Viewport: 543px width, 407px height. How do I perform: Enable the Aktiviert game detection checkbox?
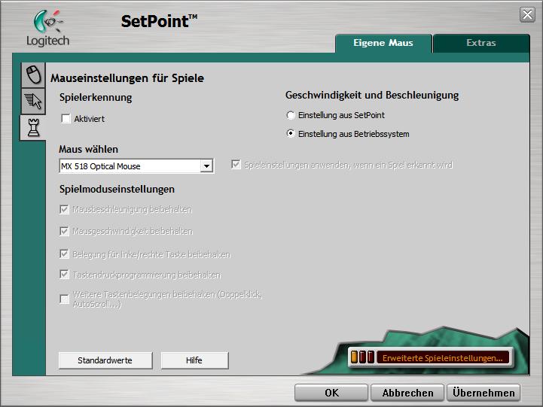tap(66, 119)
